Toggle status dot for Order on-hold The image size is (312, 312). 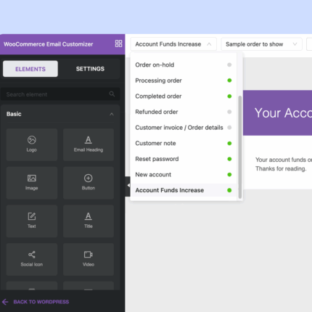tap(229, 65)
